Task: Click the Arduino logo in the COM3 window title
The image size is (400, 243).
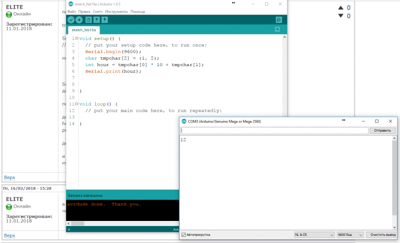Action: (x=184, y=121)
